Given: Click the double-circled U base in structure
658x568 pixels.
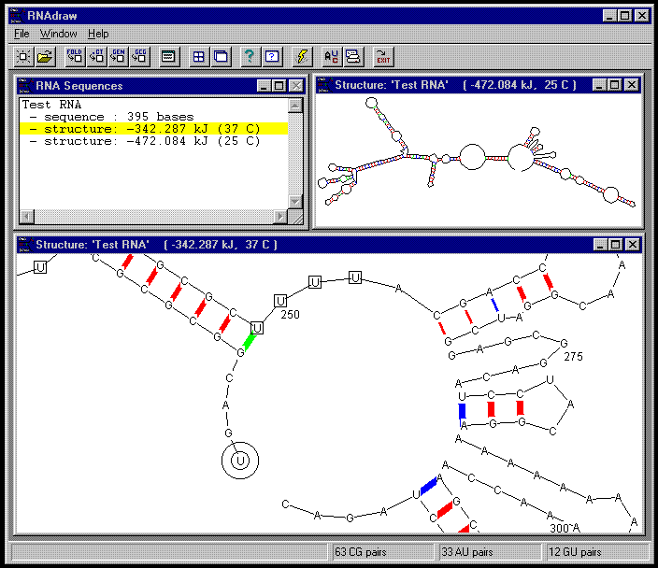Looking at the screenshot, I should [x=240, y=461].
